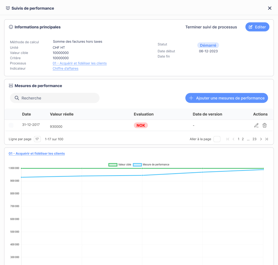The height and width of the screenshot is (265, 278).
Task: Click Terminer suivi de processus
Action: coord(211,27)
